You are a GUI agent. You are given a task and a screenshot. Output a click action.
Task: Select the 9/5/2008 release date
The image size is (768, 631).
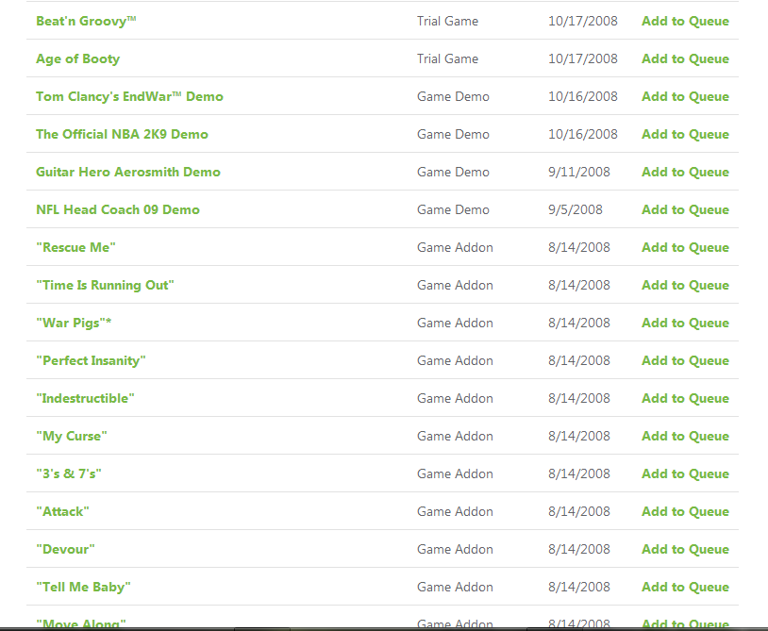pyautogui.click(x=576, y=209)
